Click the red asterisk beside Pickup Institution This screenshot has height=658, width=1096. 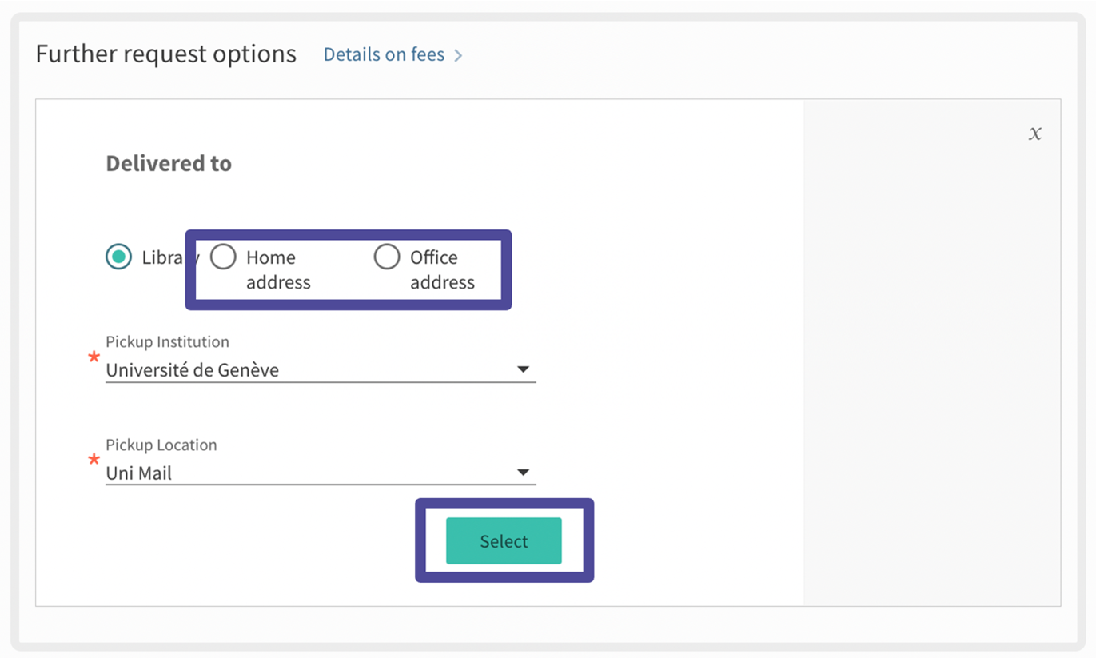click(x=94, y=357)
